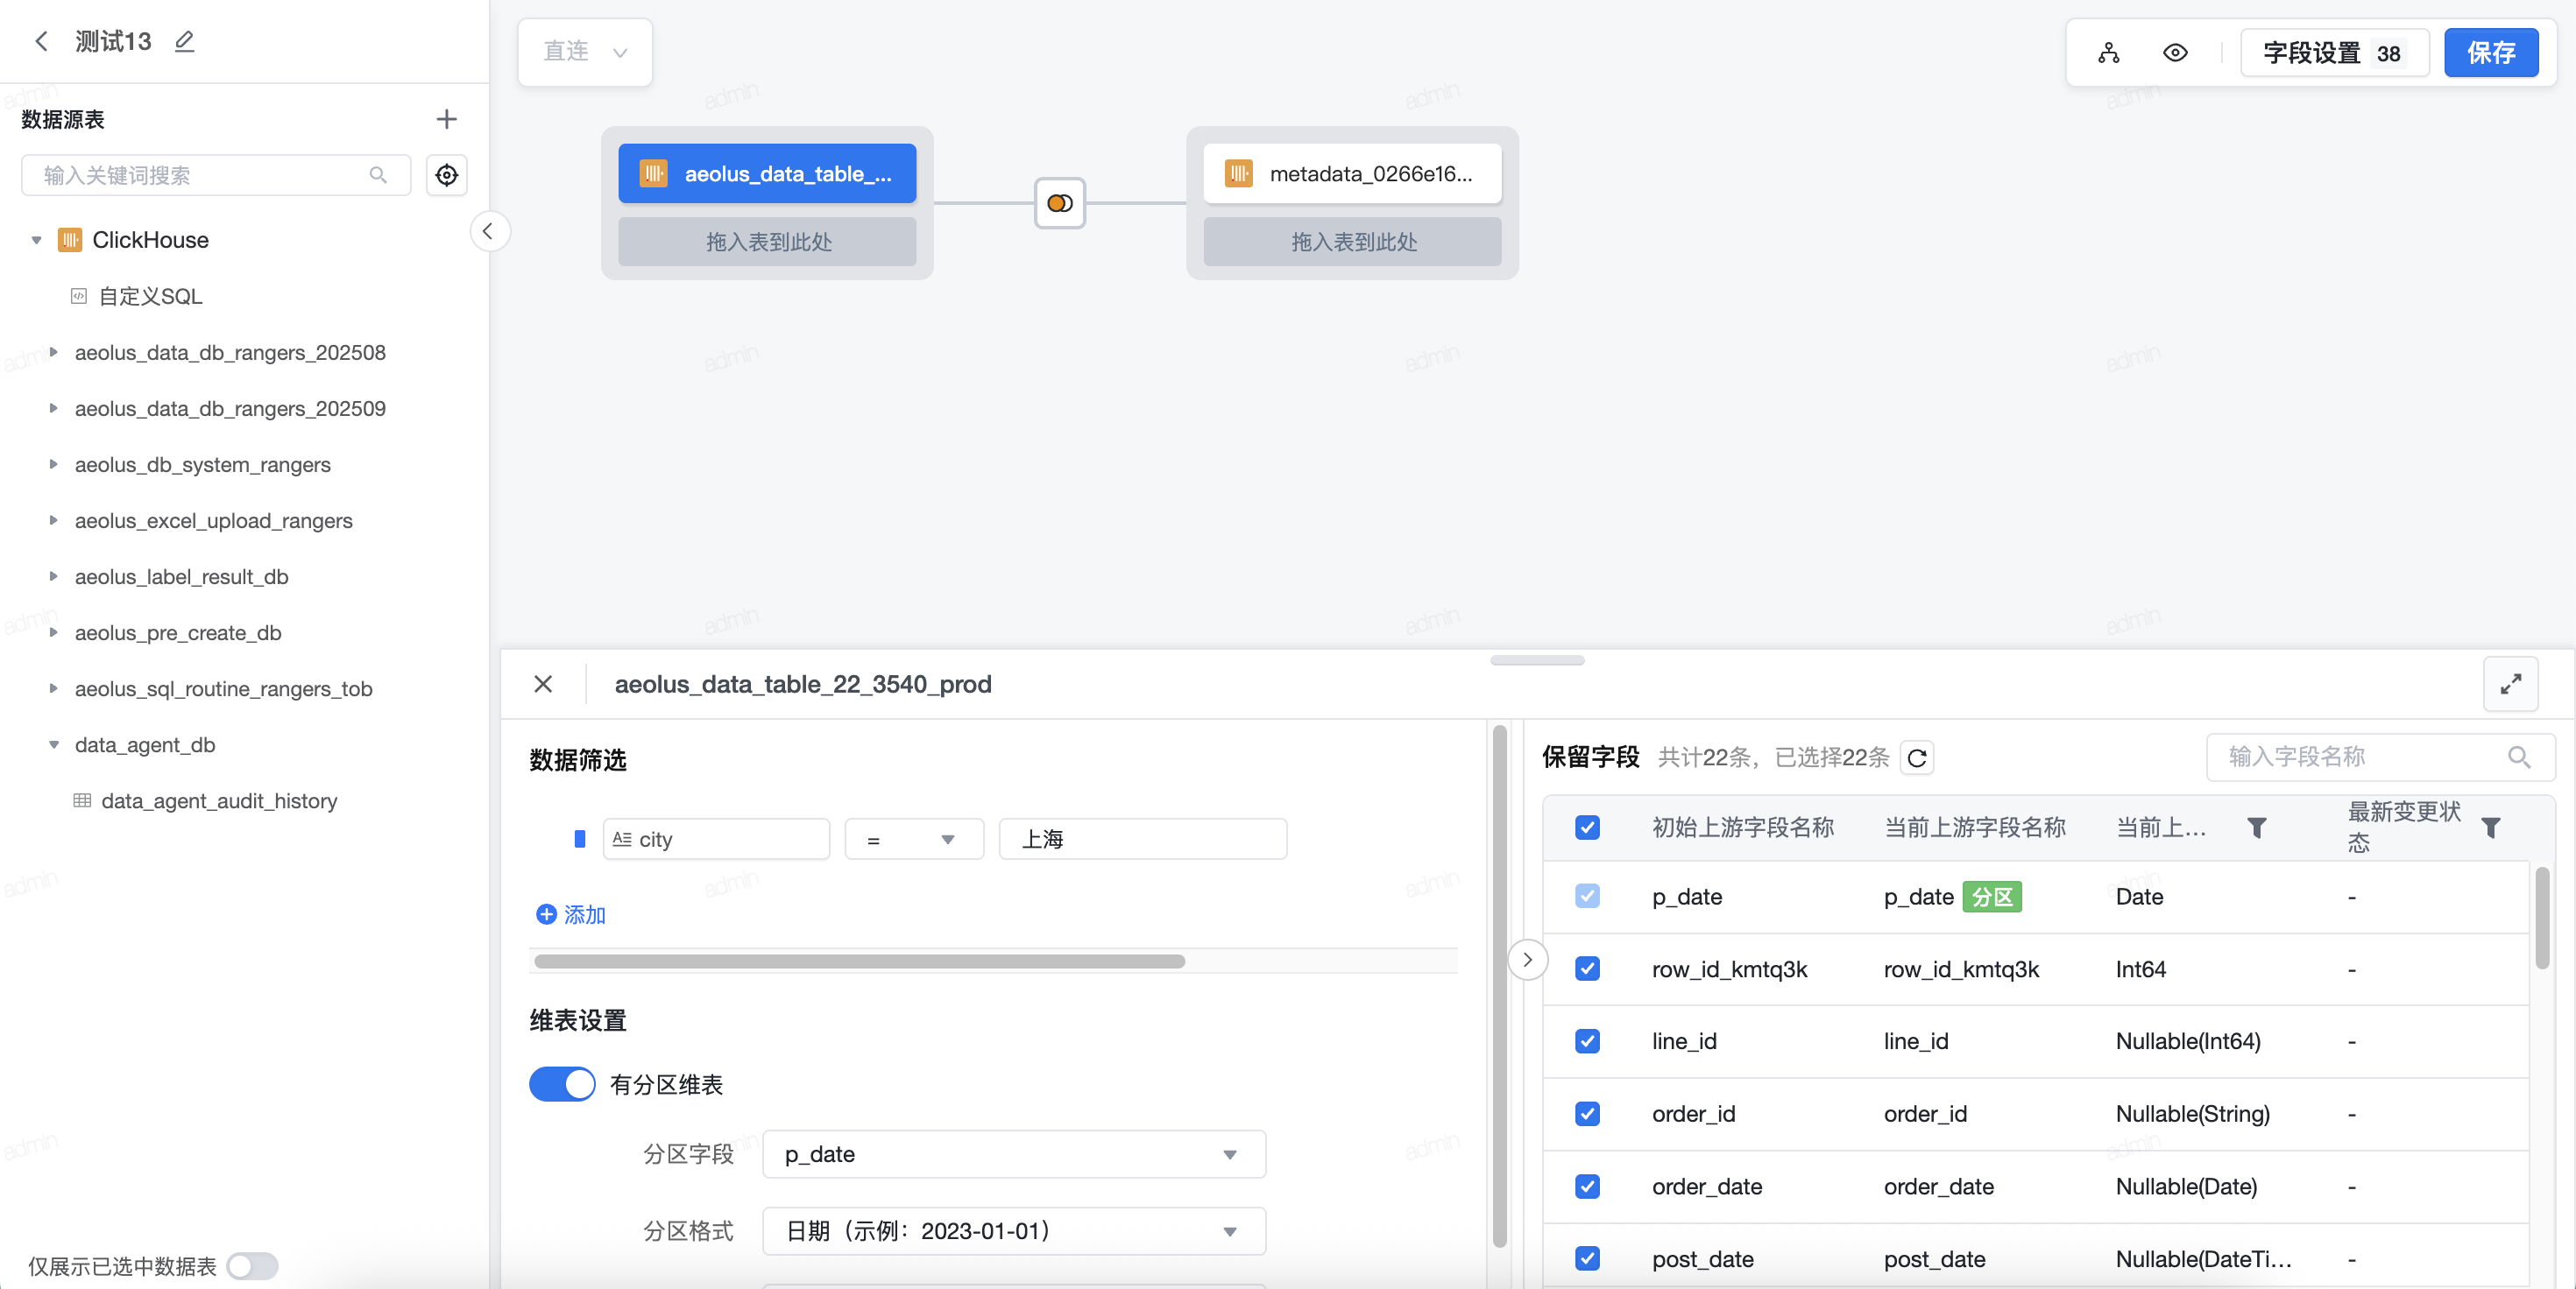Open the lineage hierarchy icon in the top toolbar
Viewport: 2576px width, 1289px height.
point(2108,53)
